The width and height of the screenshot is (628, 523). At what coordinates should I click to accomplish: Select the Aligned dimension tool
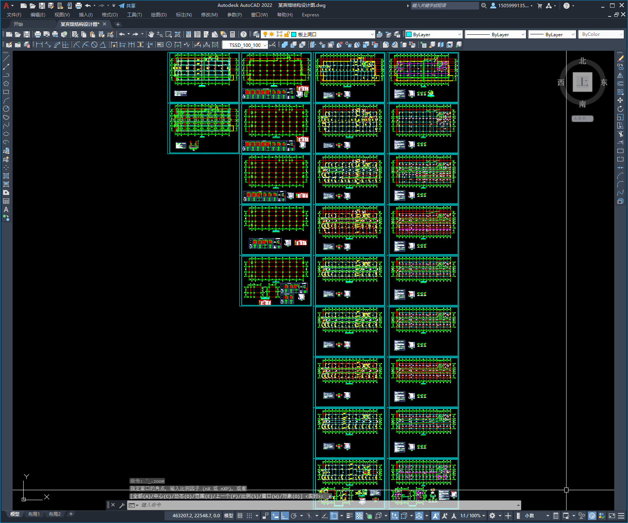tap(48, 45)
